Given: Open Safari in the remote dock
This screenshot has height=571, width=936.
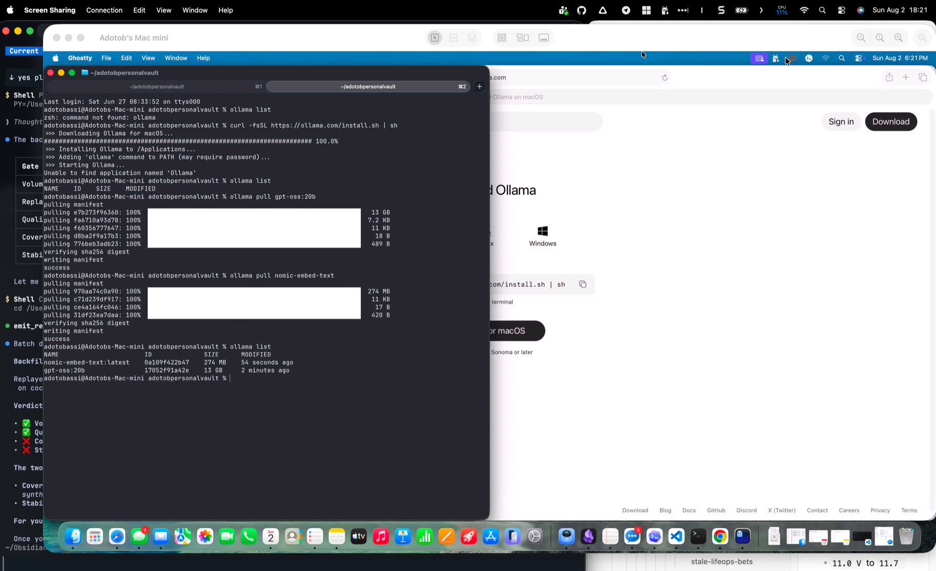Looking at the screenshot, I should (117, 536).
